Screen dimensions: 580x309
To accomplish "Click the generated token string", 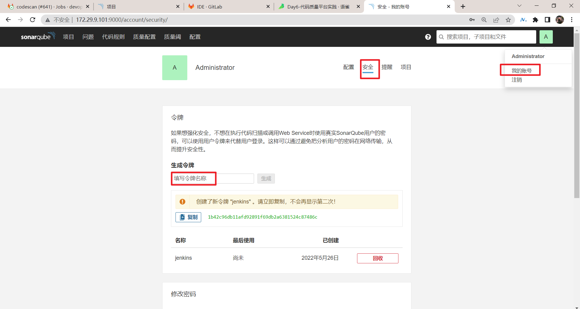I will 263,217.
